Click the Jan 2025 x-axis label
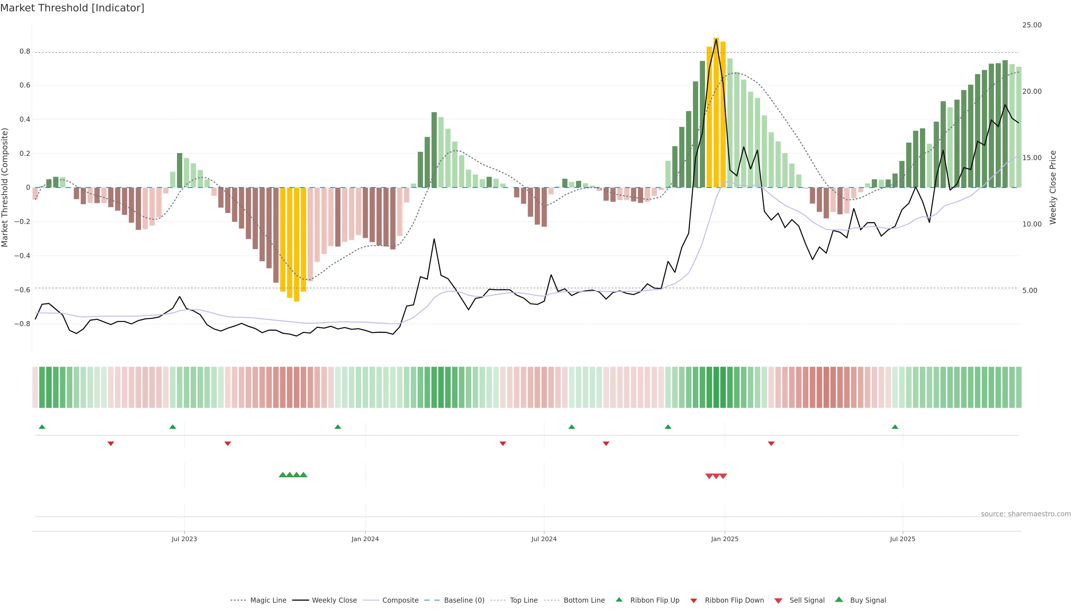Viewport: 1085px width, 610px height. coord(724,539)
